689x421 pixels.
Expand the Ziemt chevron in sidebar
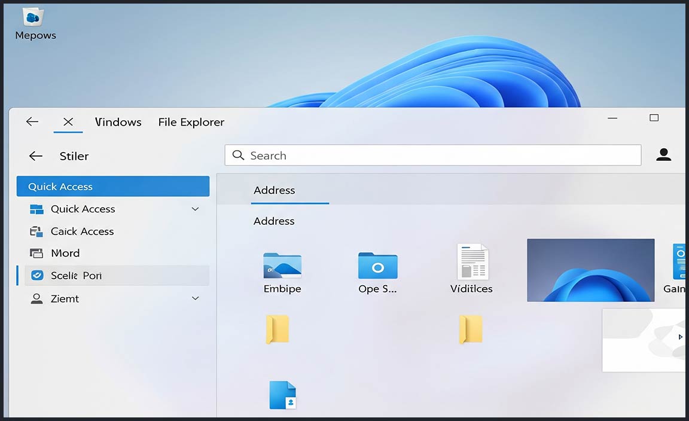(195, 298)
